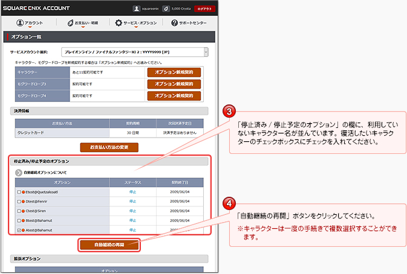Click the キャラクター row label

pyautogui.click(x=42, y=72)
